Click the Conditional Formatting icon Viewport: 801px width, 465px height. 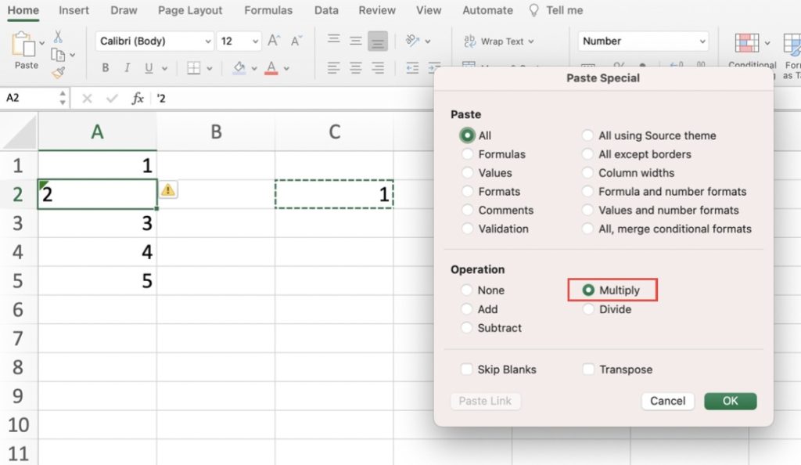[747, 43]
